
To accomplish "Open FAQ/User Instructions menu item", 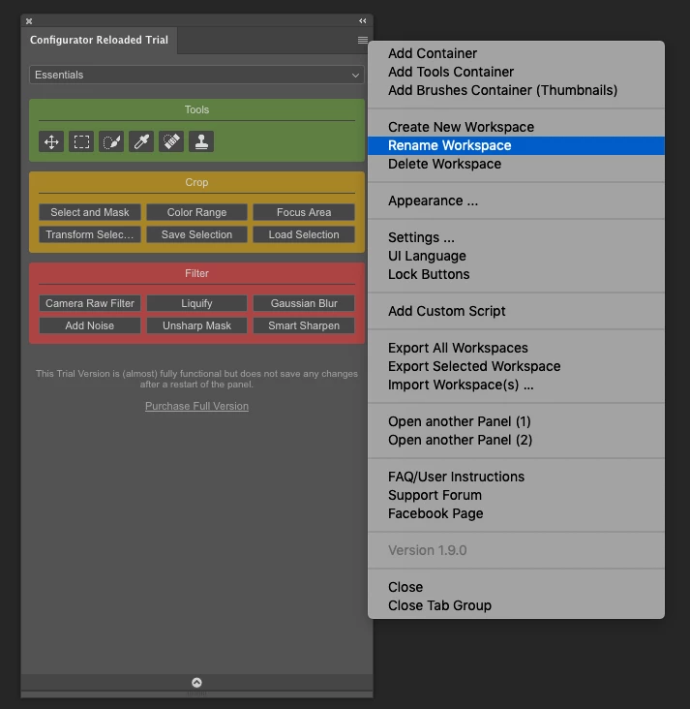I will [x=516, y=477].
